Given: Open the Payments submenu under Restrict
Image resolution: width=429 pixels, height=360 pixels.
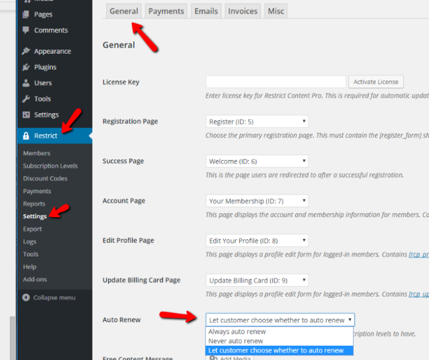Looking at the screenshot, I should (x=37, y=191).
